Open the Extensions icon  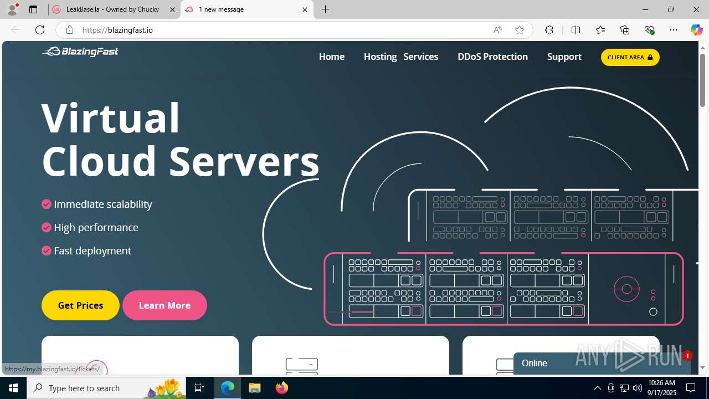(549, 30)
